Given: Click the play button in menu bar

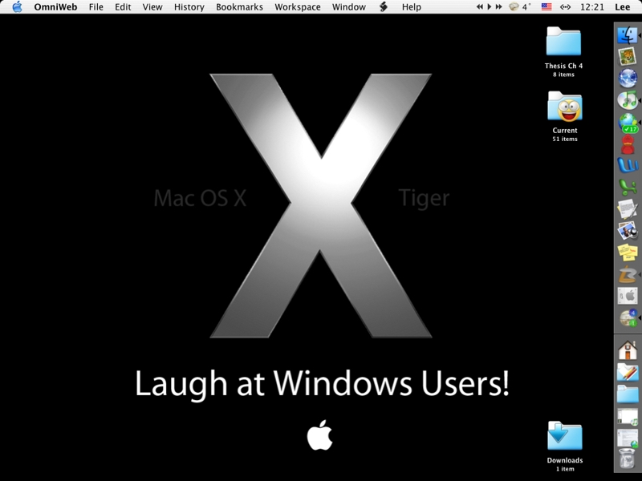Looking at the screenshot, I should point(489,7).
